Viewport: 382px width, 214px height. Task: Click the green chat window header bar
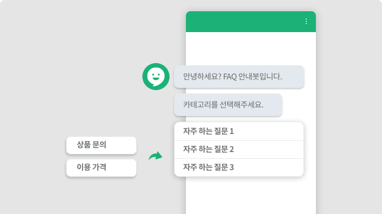tap(251, 21)
